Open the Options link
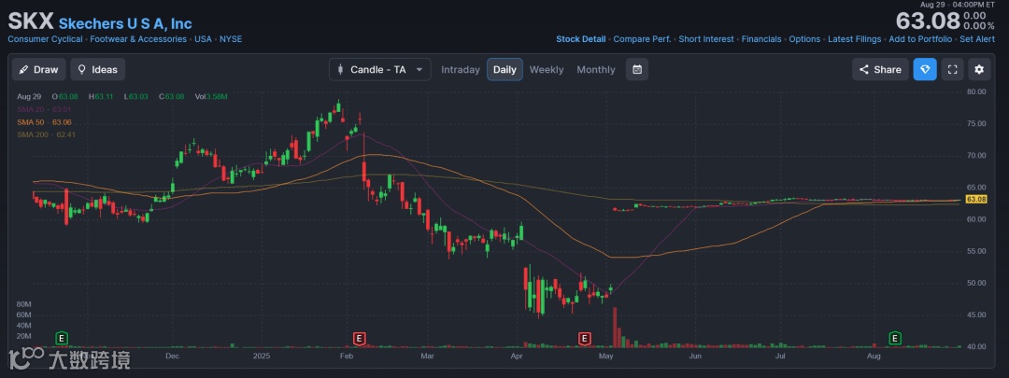Screen dimensions: 1009x378 click(x=804, y=39)
